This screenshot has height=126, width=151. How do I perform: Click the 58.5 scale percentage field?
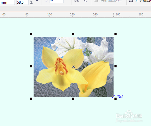pos(22,2)
